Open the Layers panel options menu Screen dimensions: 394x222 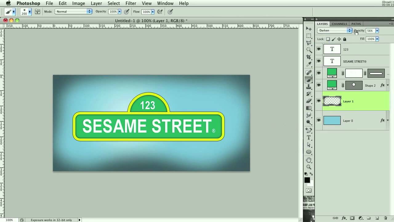coord(391,24)
